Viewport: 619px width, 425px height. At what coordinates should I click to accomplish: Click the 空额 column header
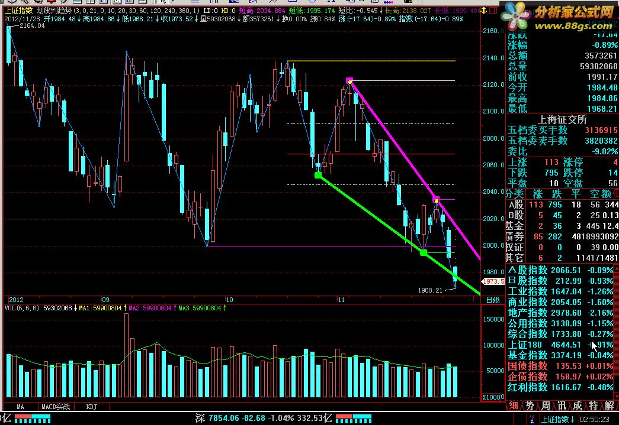[600, 194]
